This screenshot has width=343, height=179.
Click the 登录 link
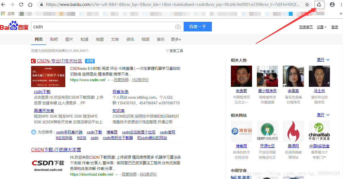335,27
